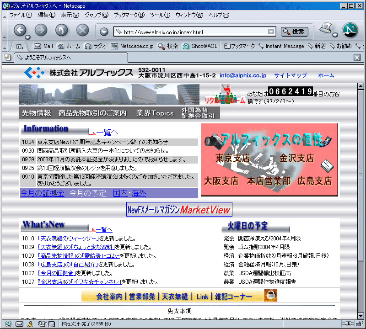The width and height of the screenshot is (366, 329).
Task: Click the リクルートルーム recruit image
Action: 225,95
